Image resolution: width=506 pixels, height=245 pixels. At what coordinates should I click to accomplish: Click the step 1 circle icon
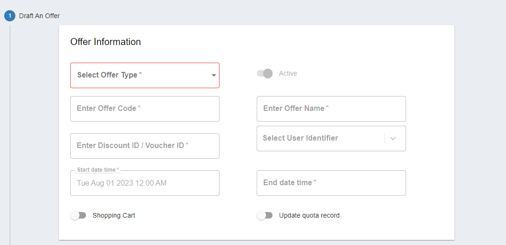(x=10, y=16)
